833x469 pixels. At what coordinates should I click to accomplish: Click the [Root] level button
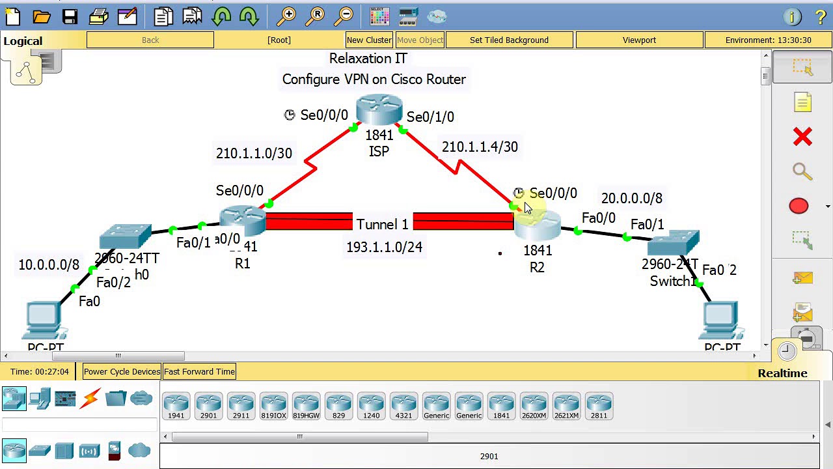point(279,40)
